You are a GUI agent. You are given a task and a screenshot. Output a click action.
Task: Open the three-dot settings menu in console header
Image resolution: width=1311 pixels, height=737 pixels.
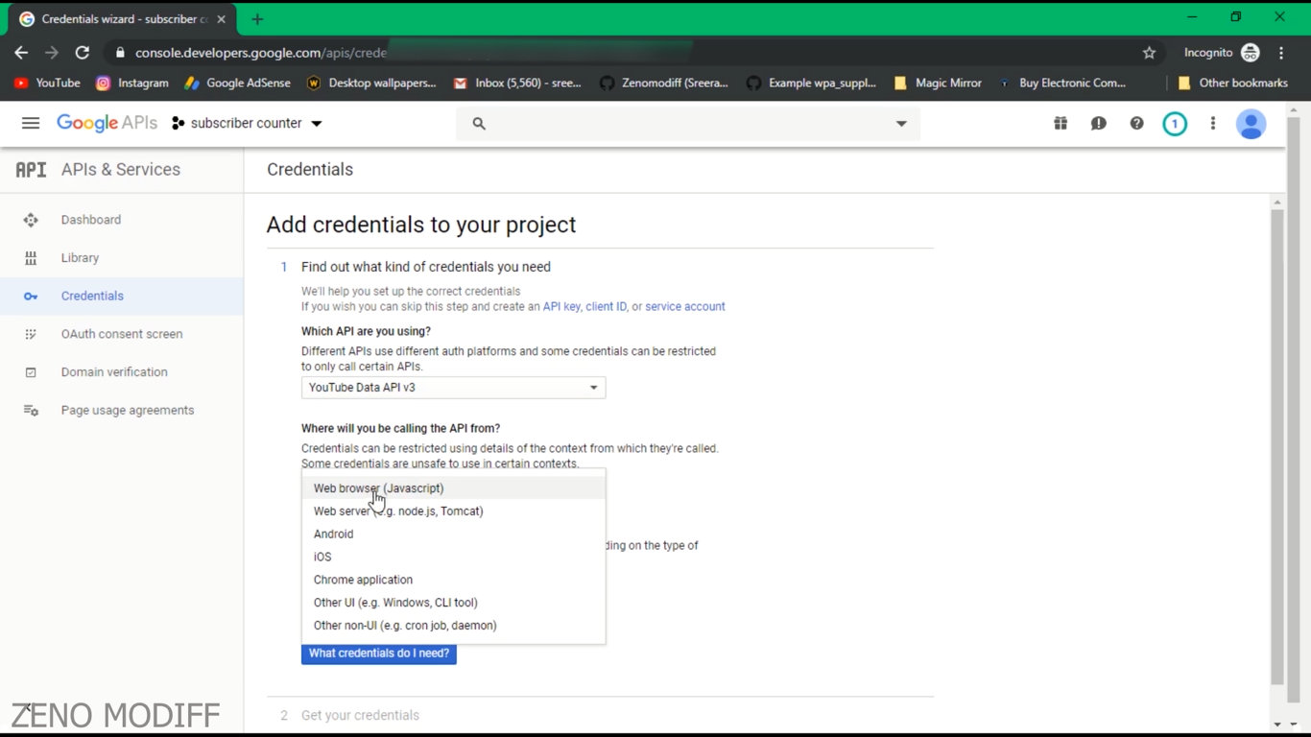click(x=1213, y=123)
